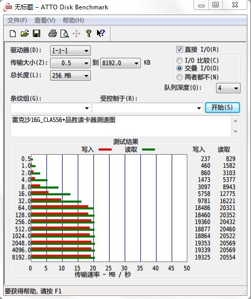
Task: Open the 8192.0 max transfer size dropdown
Action: pyautogui.click(x=121, y=63)
